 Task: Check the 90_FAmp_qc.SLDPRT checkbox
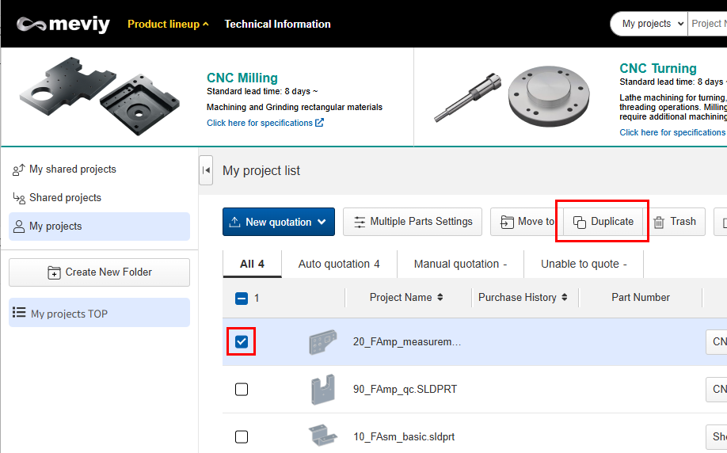242,390
